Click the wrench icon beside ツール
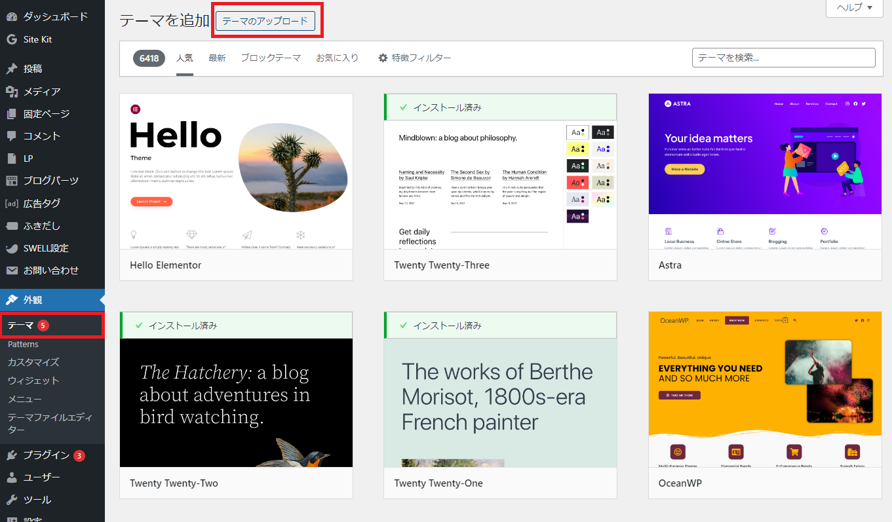 (x=11, y=500)
